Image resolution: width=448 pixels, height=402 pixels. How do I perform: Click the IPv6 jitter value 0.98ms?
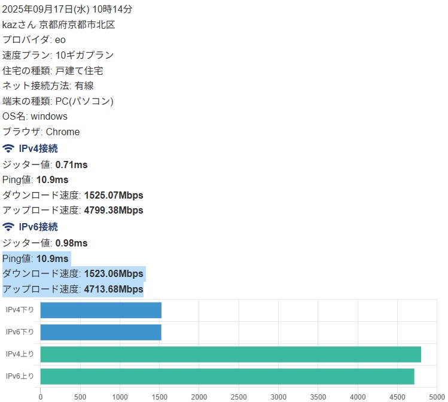[71, 243]
